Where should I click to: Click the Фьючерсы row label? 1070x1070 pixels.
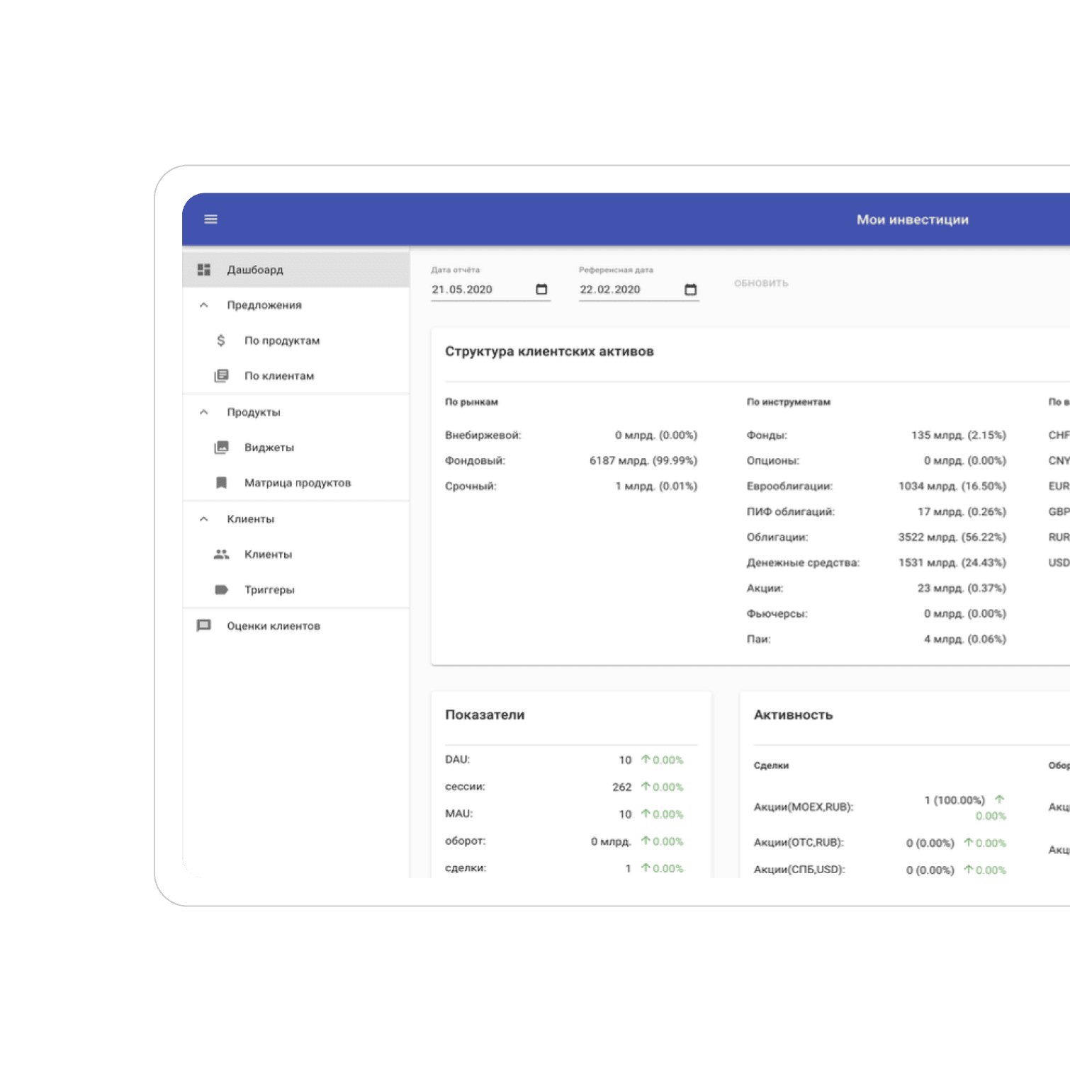click(777, 613)
